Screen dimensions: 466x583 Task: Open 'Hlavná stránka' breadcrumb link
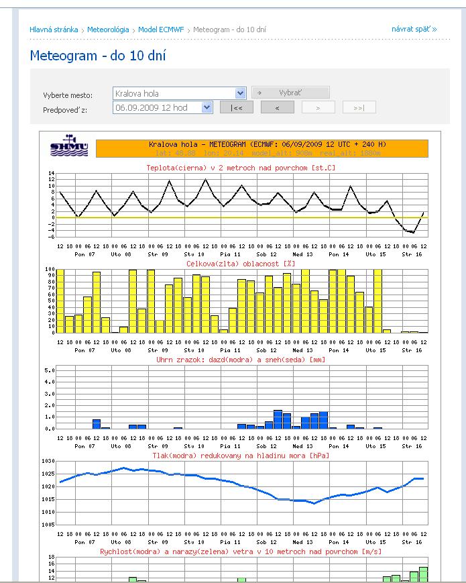[54, 30]
